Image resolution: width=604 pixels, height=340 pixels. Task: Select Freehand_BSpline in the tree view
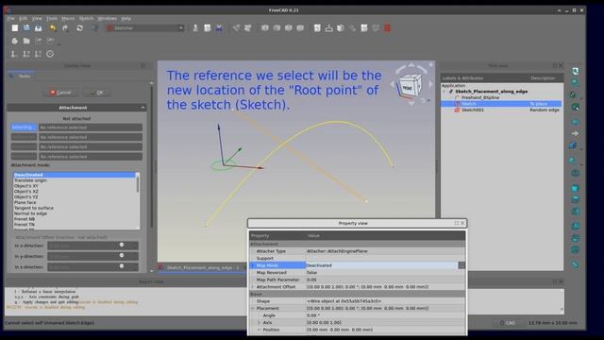click(480, 97)
